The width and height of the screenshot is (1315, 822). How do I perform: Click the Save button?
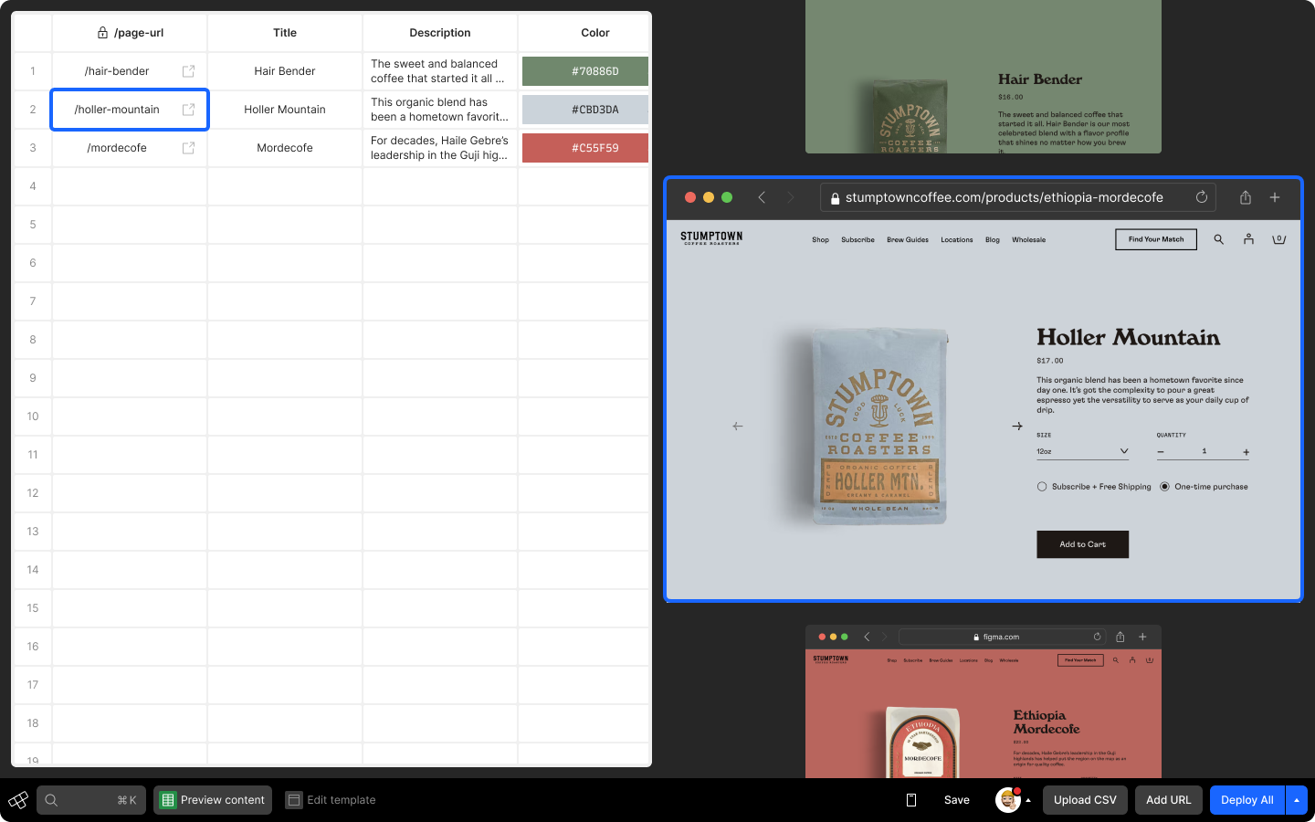(x=957, y=800)
